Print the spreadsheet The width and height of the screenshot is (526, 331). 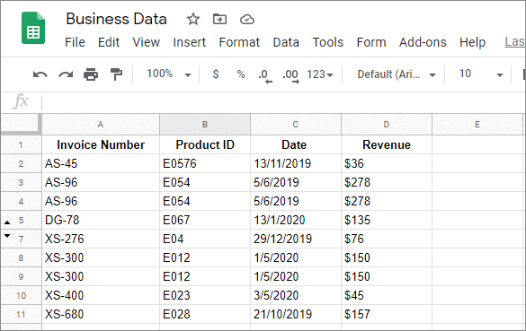[x=91, y=74]
